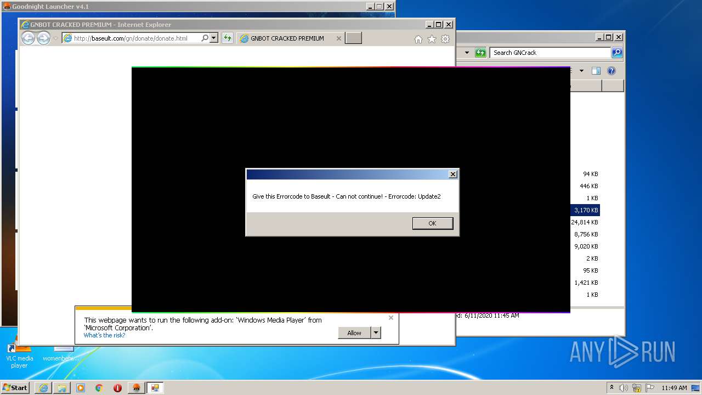This screenshot has height=395, width=702.
Task: Click the search magnifier in IE address bar
Action: pyautogui.click(x=205, y=38)
